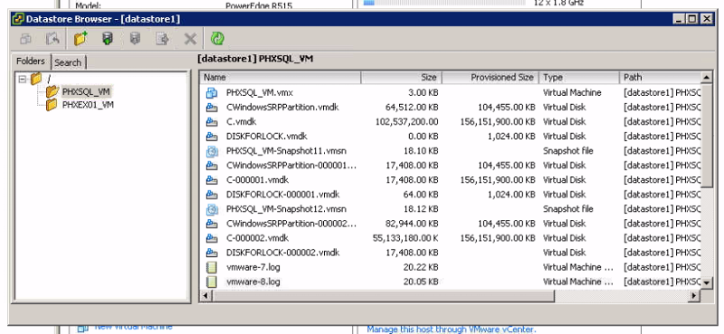Click the 82,944.00 KB size value

tap(412, 224)
